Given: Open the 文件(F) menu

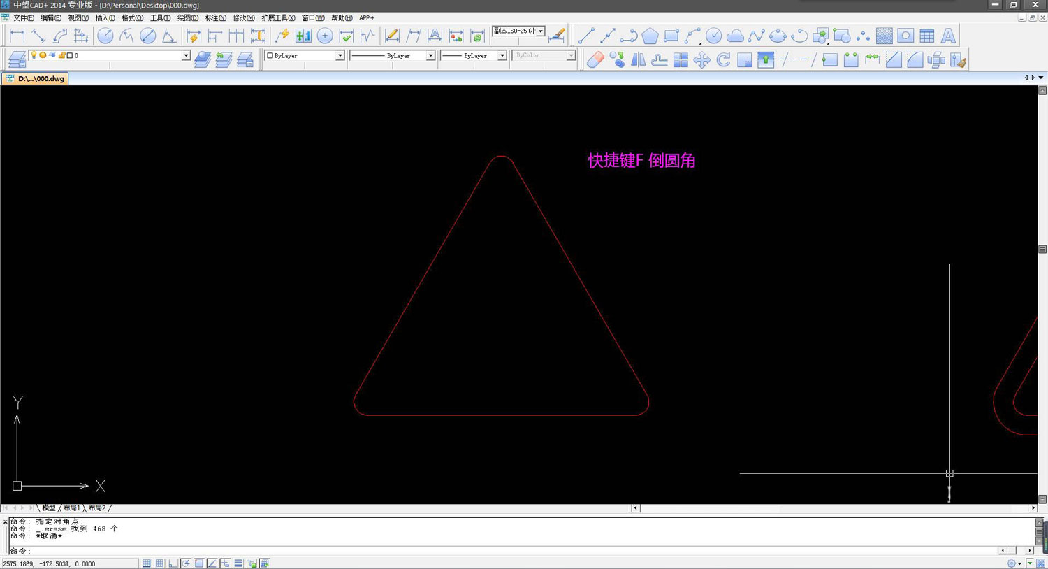Looking at the screenshot, I should 24,18.
